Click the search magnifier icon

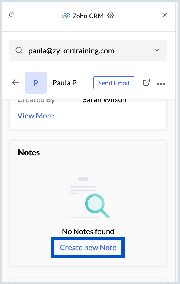19,50
